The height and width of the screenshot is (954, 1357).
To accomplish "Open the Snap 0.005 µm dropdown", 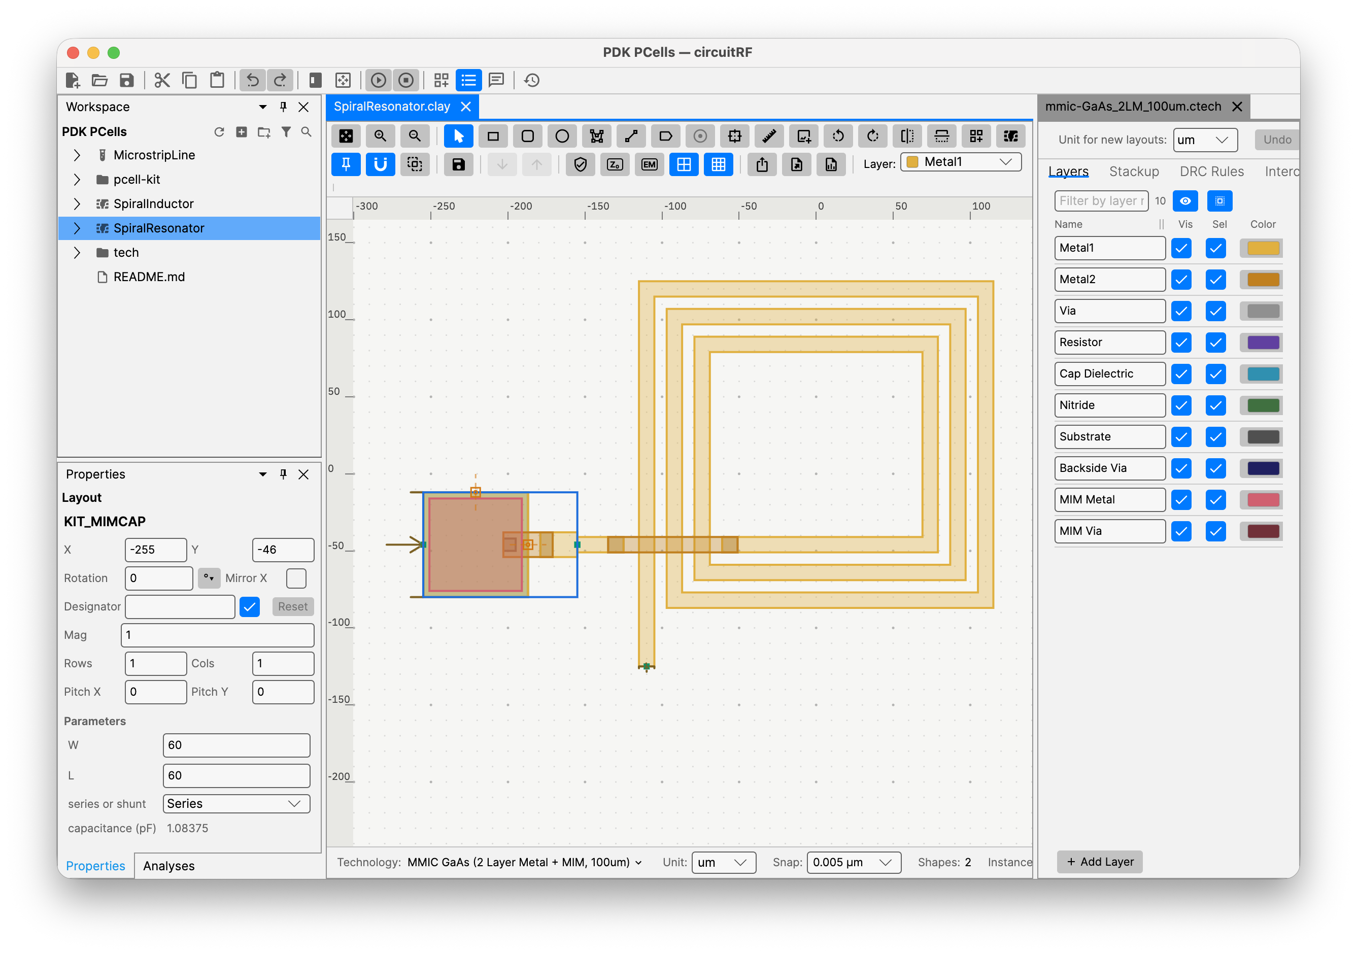I will pyautogui.click(x=854, y=862).
